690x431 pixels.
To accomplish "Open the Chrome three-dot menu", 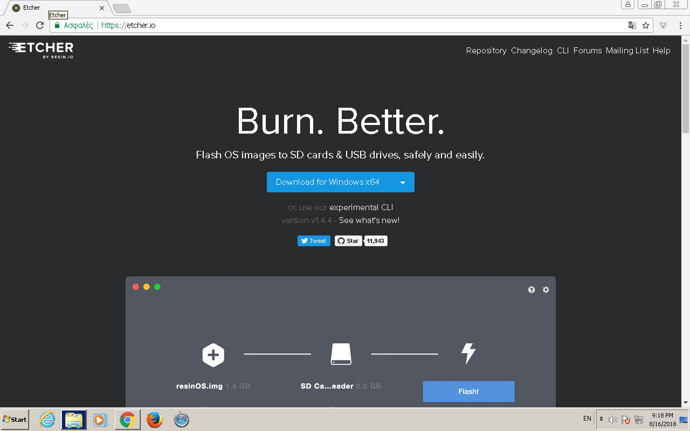I will click(x=680, y=25).
